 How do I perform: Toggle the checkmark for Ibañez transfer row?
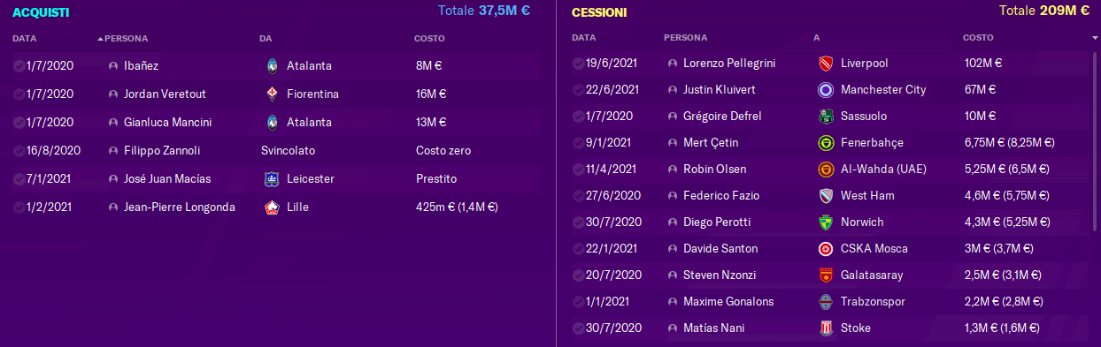click(x=19, y=65)
